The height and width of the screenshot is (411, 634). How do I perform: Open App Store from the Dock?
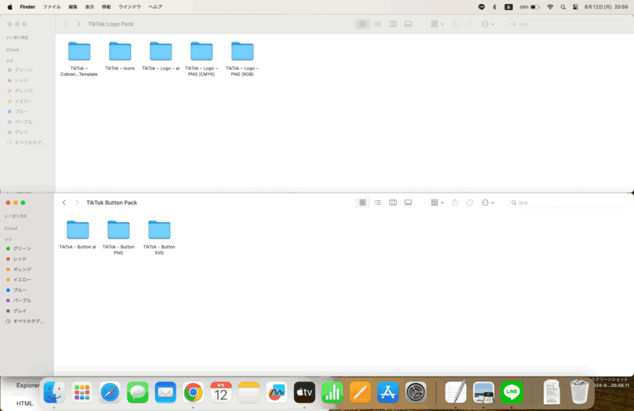point(388,392)
